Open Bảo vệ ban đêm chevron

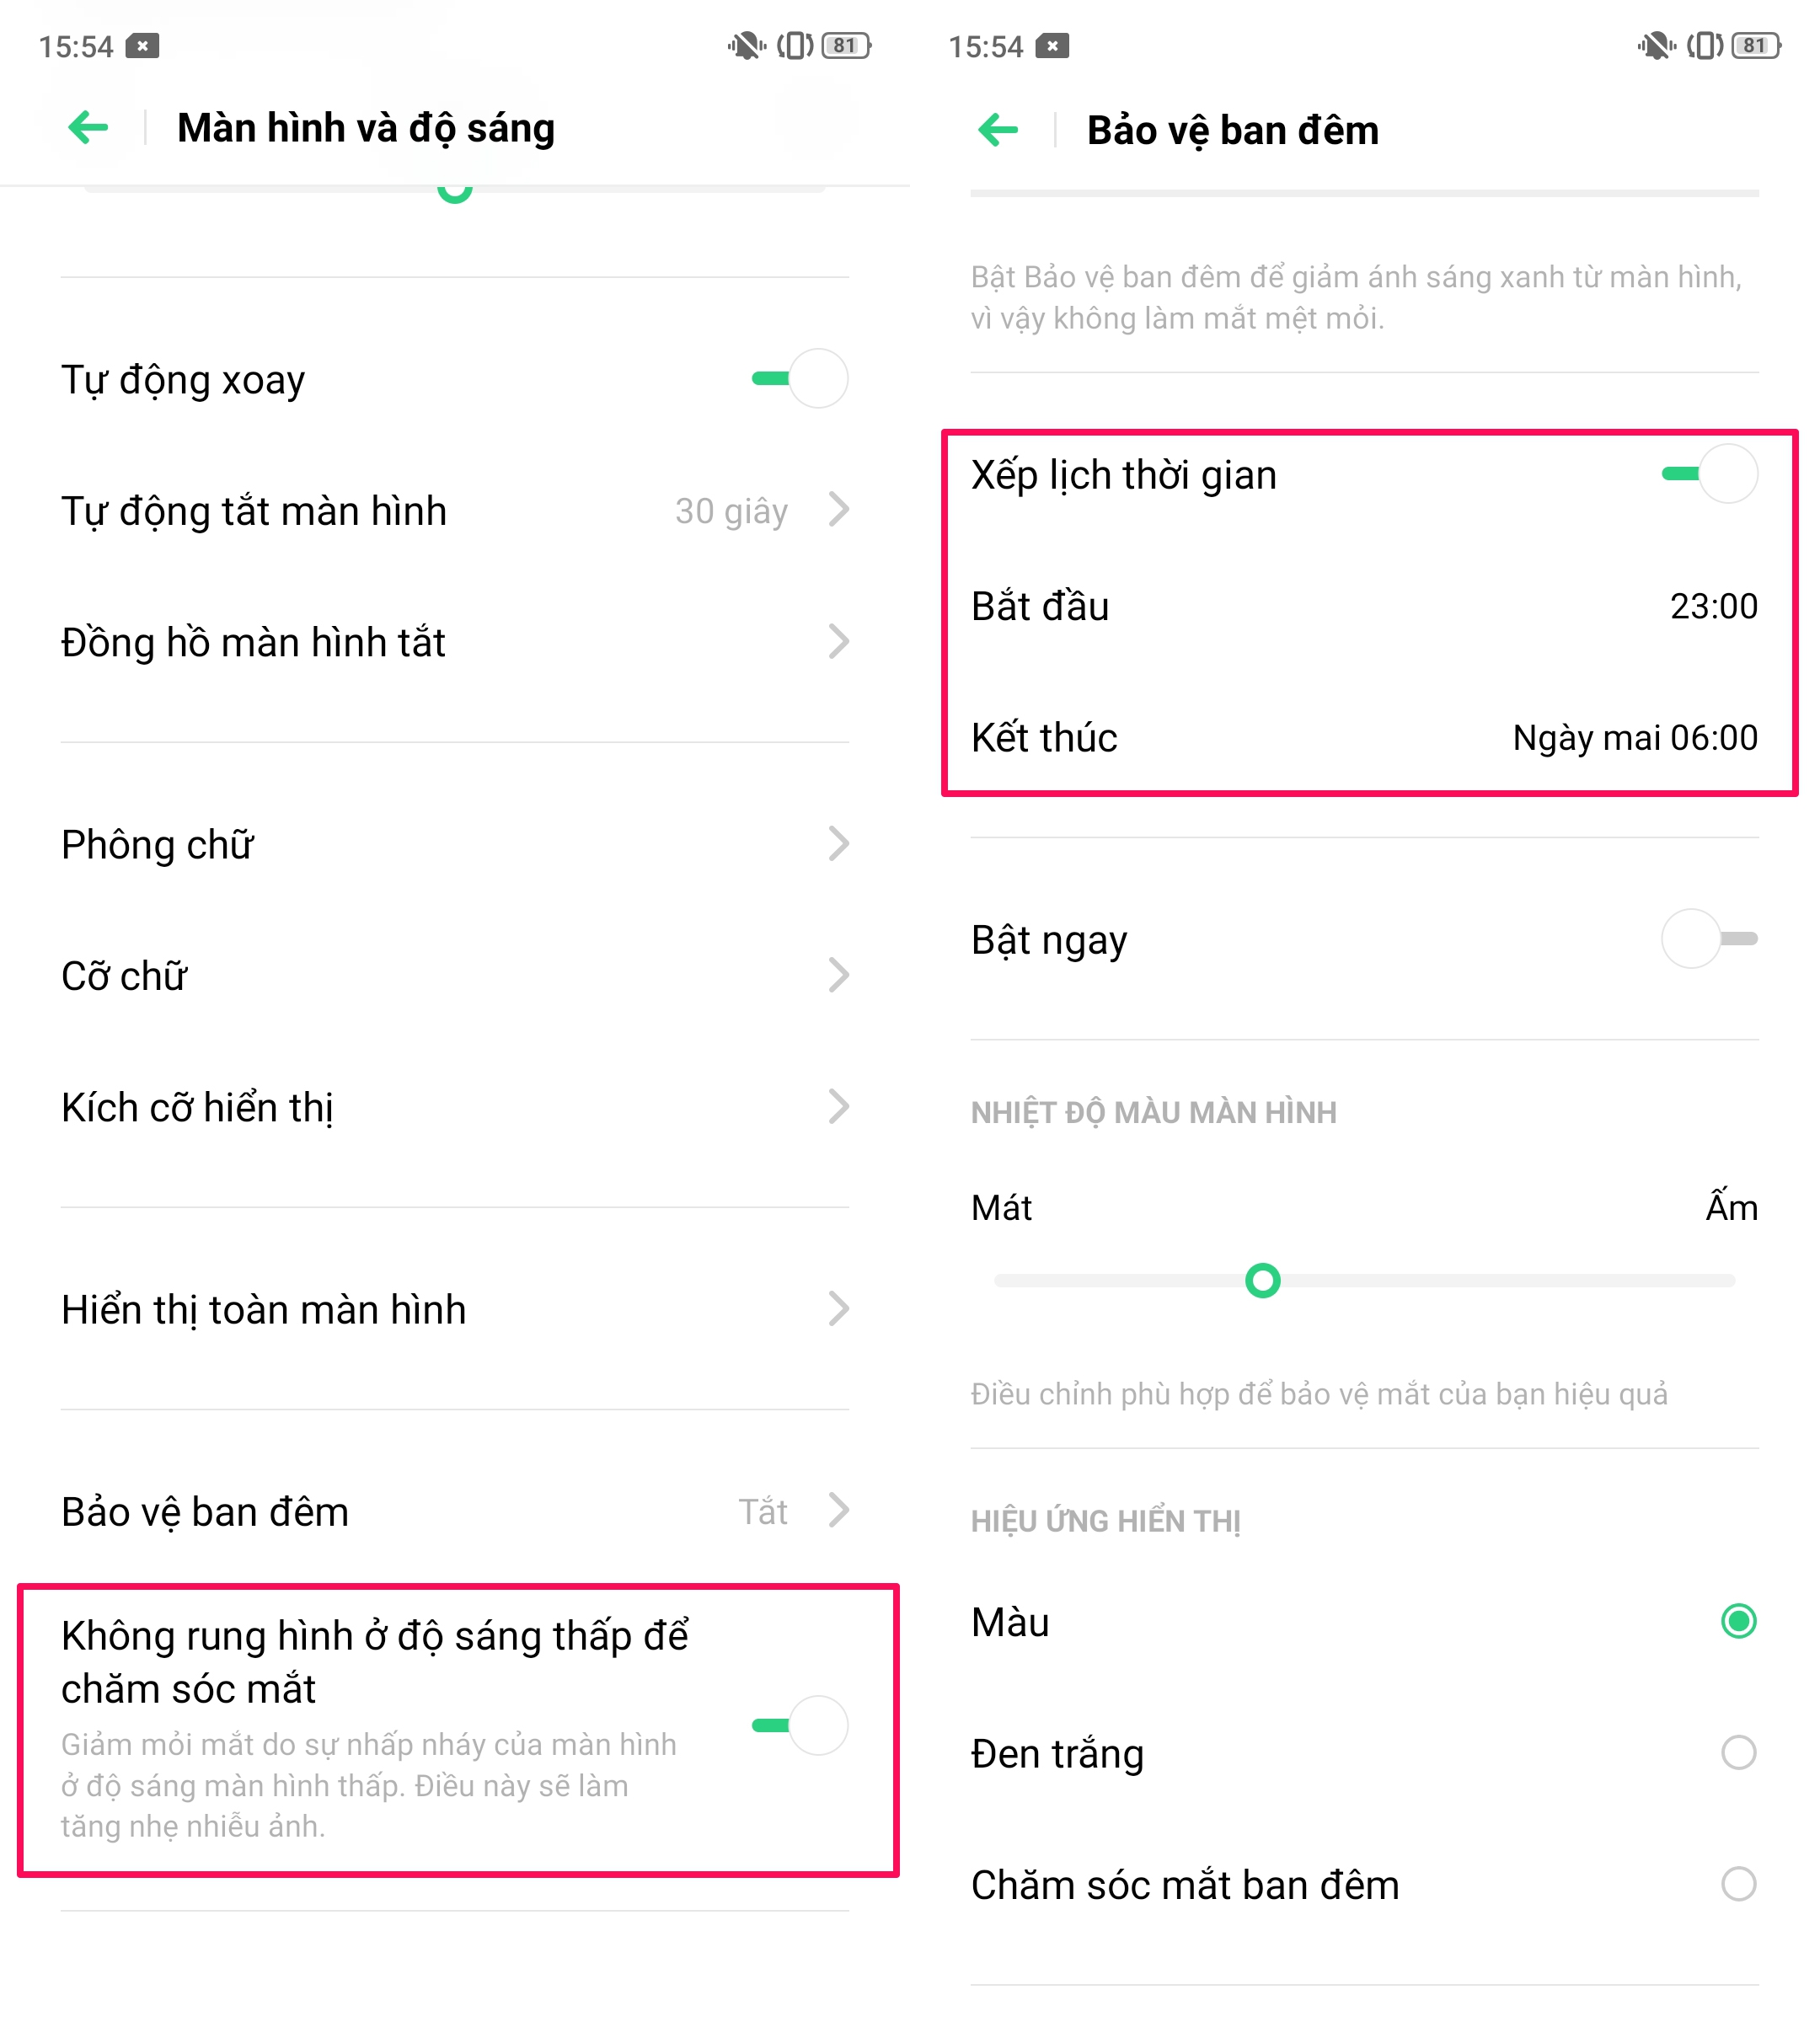pos(838,1510)
